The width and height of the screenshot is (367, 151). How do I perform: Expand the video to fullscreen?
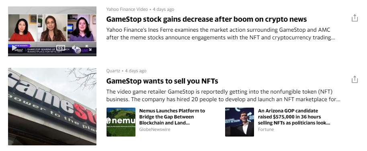click(x=88, y=48)
